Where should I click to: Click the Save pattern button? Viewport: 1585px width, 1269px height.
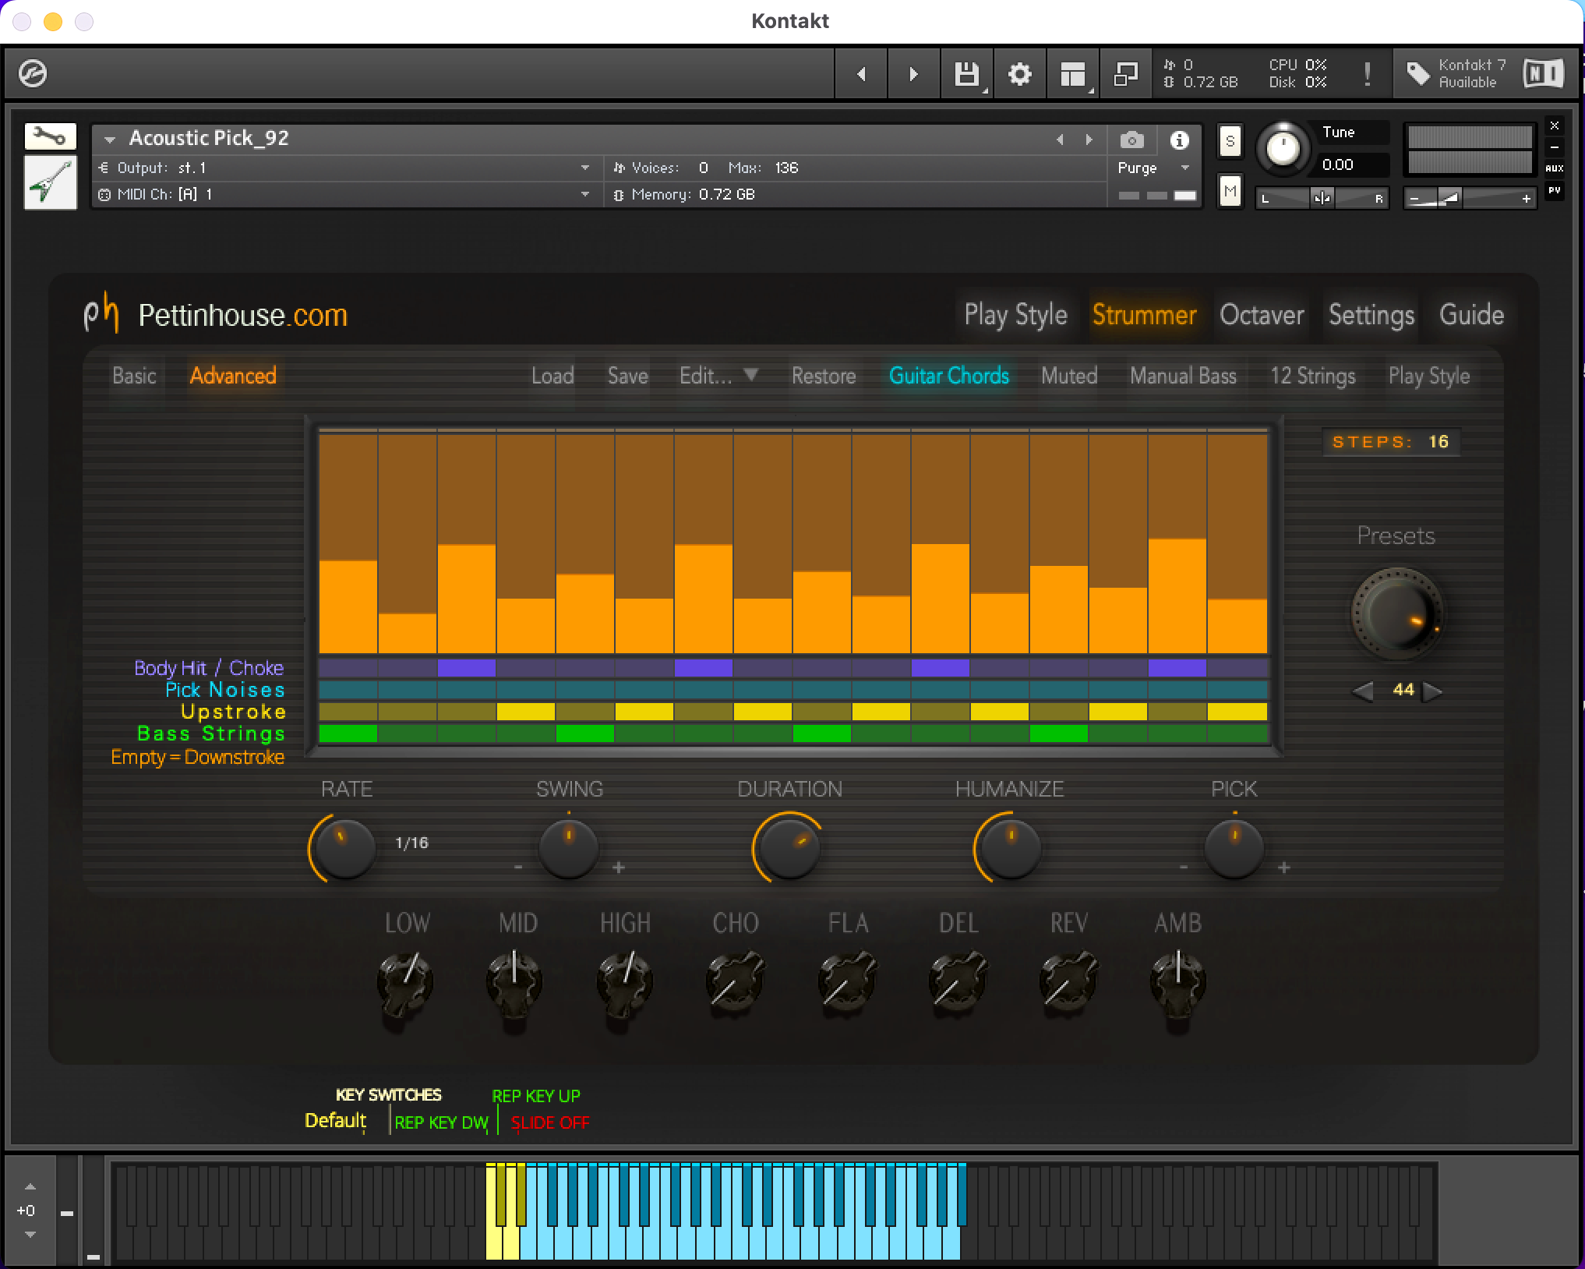(x=627, y=376)
